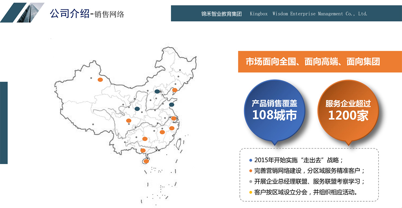Click the blue map marker on Shandong

coord(172,105)
